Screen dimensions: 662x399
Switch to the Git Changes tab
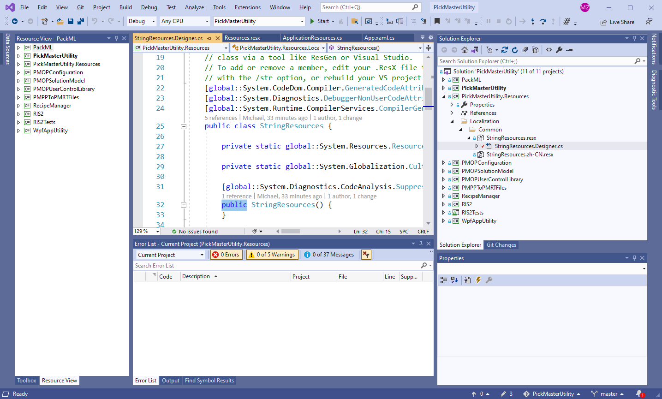tap(501, 245)
